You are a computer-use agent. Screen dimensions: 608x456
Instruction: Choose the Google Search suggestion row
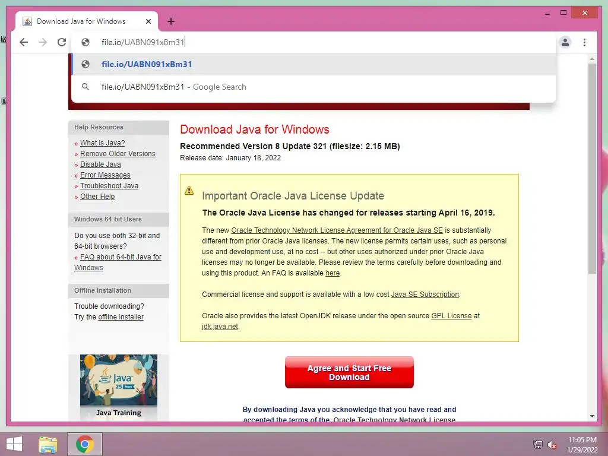[x=313, y=87]
